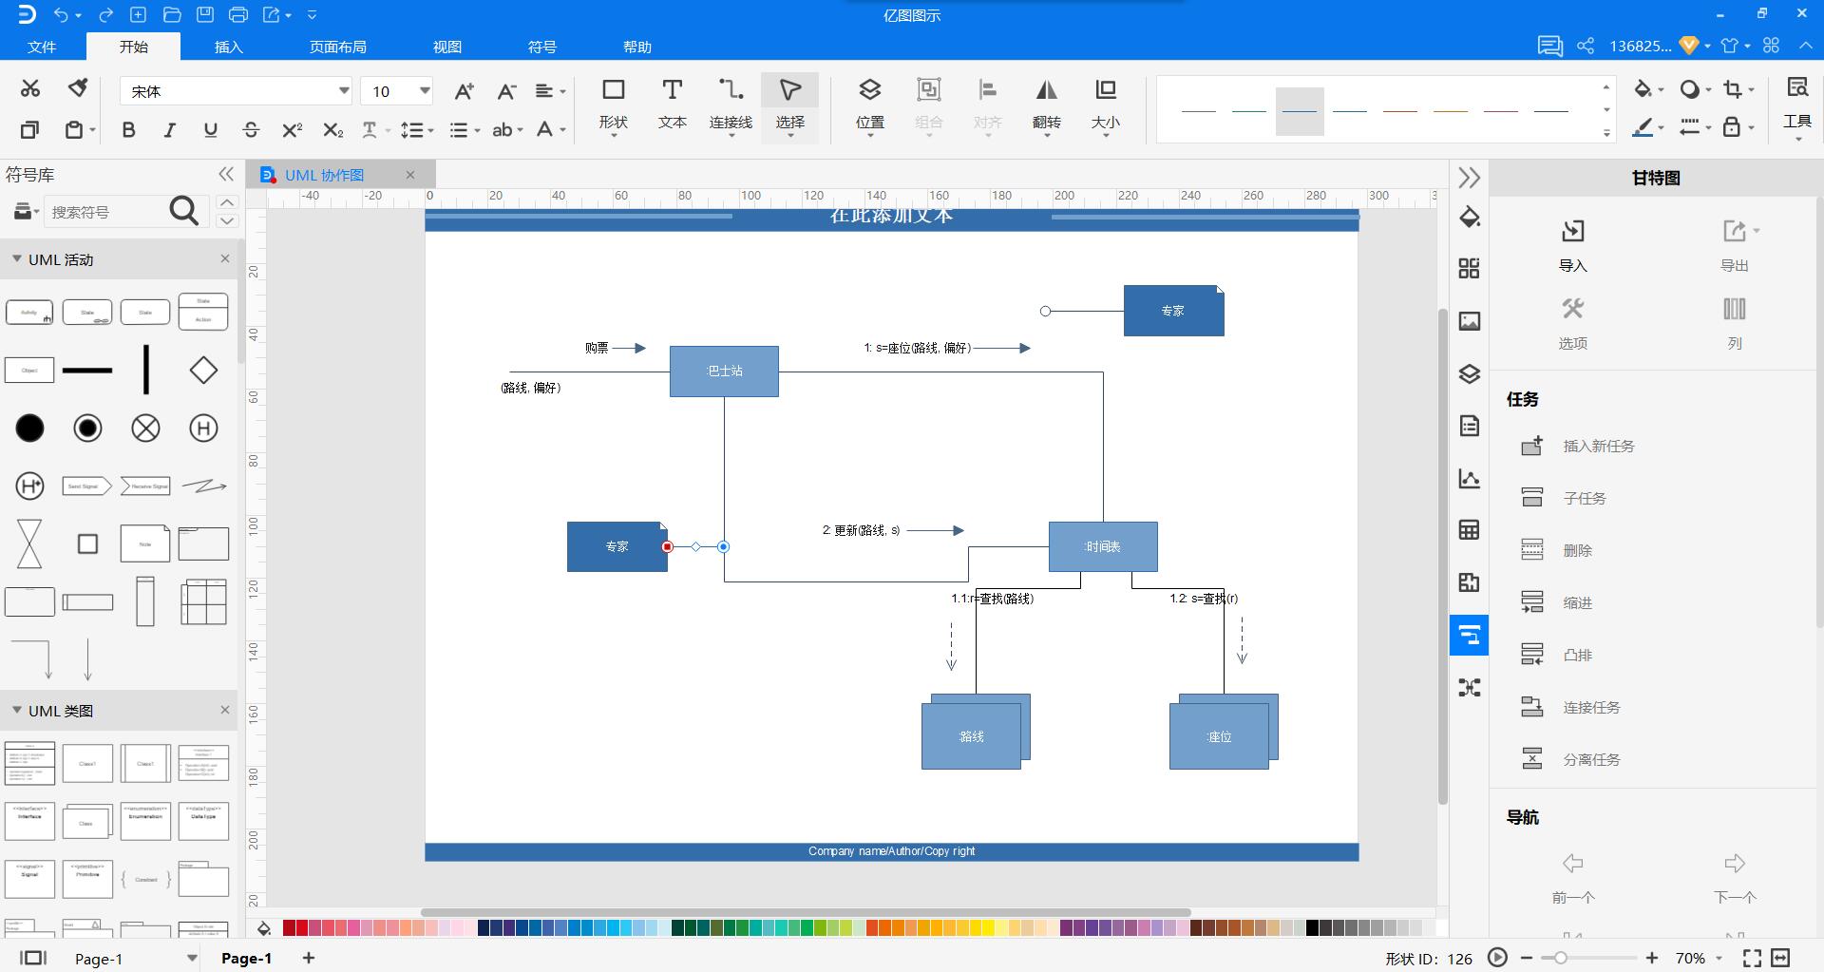The image size is (1824, 972).
Task: Toggle bold formatting
Action: click(x=128, y=130)
